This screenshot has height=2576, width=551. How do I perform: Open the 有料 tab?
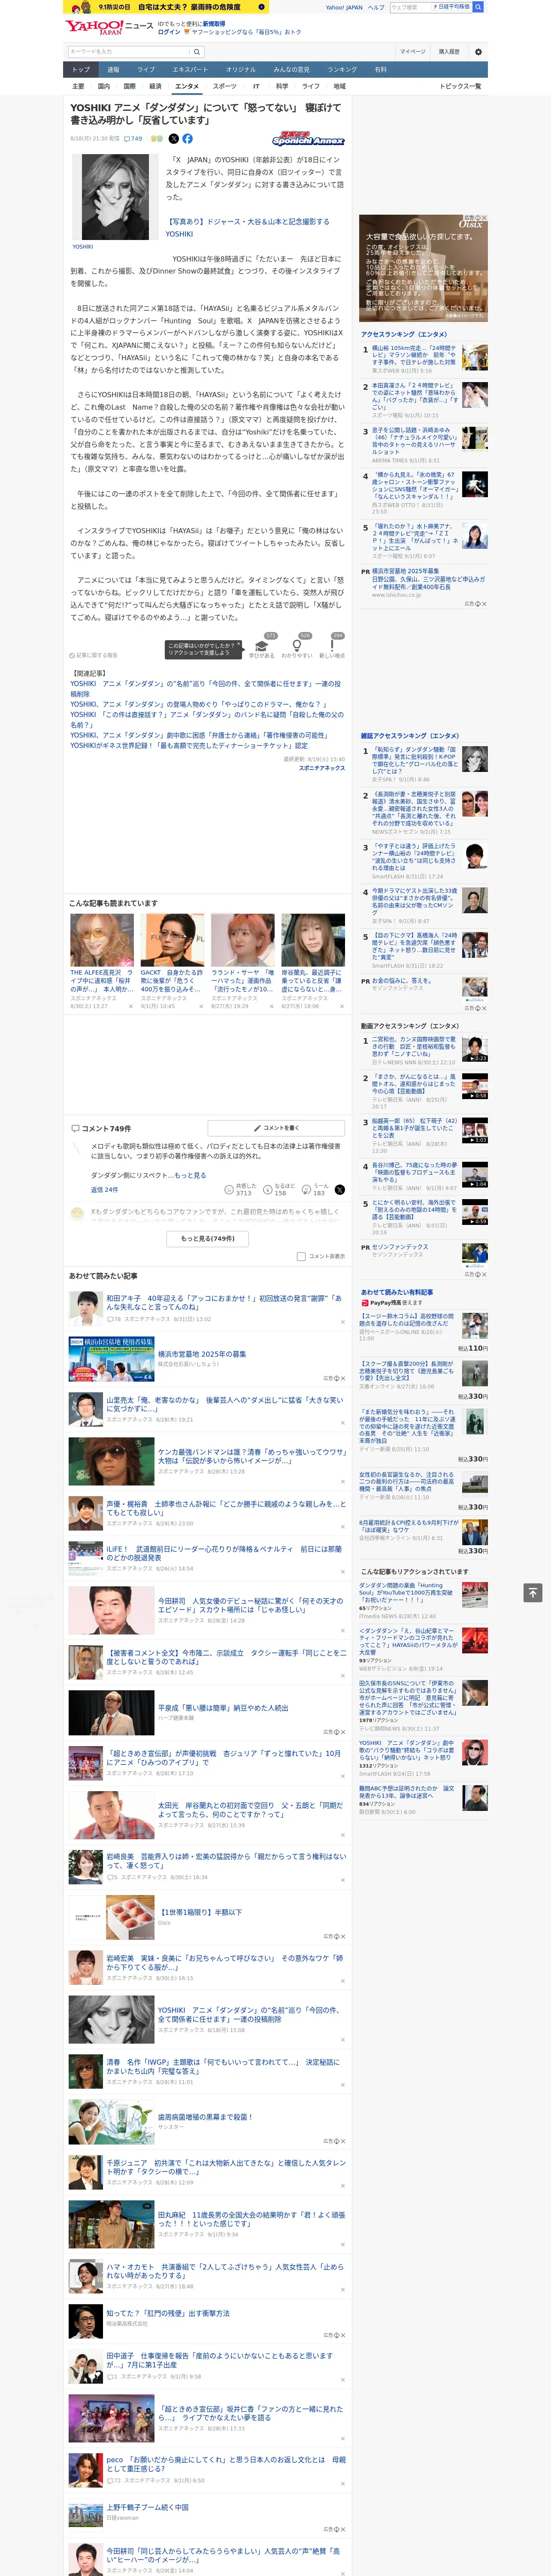coord(380,69)
